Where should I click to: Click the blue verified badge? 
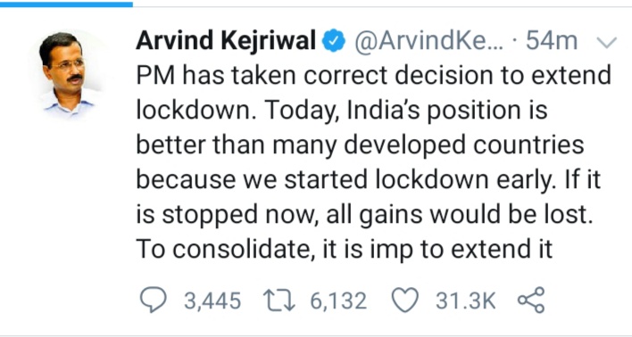(x=333, y=41)
